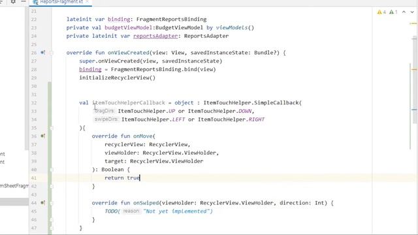Click the fold end marker on line 42

pyautogui.click(x=52, y=186)
